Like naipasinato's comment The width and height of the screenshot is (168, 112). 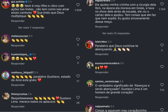coord(162,110)
